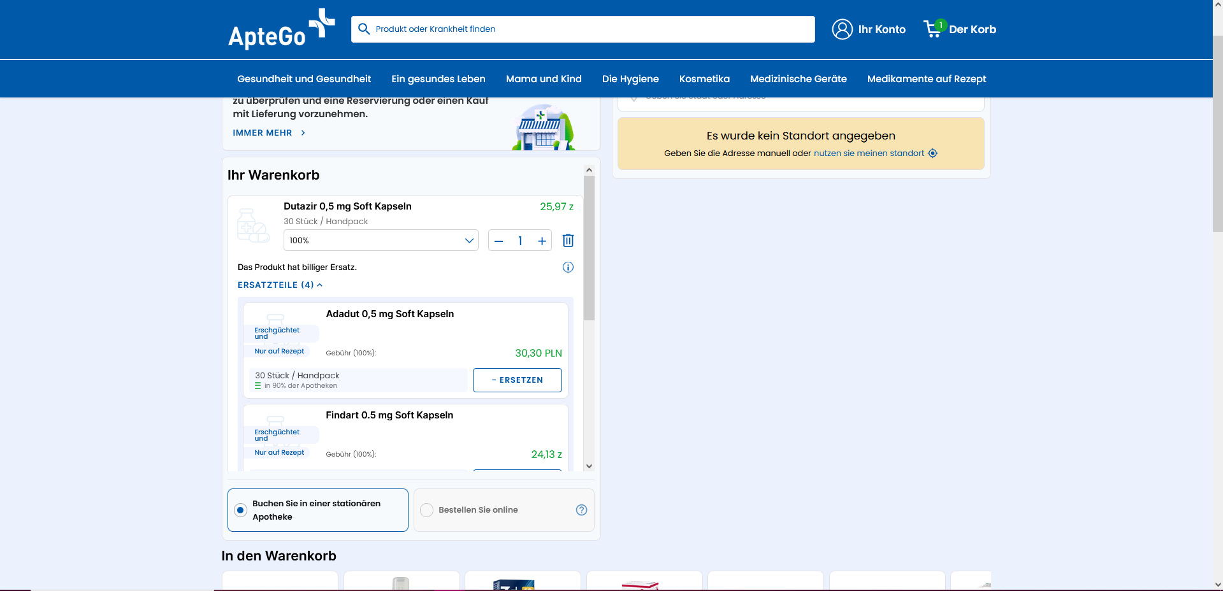The width and height of the screenshot is (1223, 591).
Task: Open Die Hygiene menu
Action: click(630, 79)
